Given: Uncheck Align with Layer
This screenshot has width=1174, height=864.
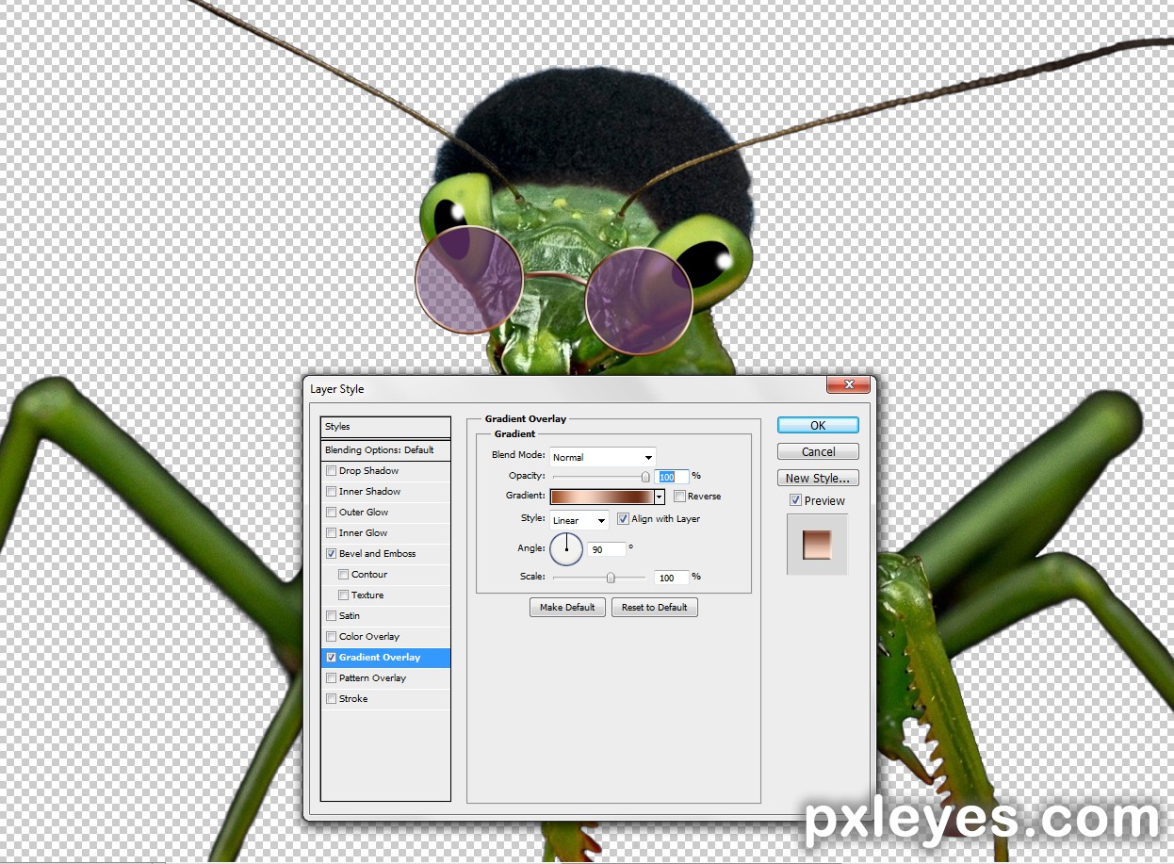Looking at the screenshot, I should 623,519.
